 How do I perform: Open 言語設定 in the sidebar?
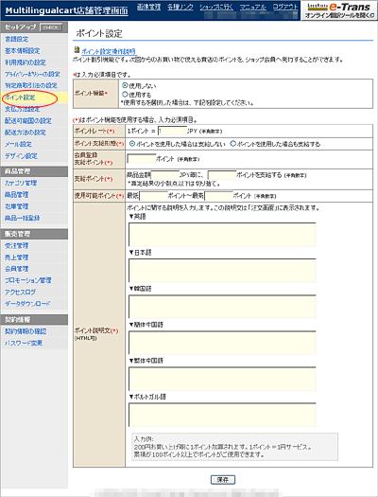point(16,39)
